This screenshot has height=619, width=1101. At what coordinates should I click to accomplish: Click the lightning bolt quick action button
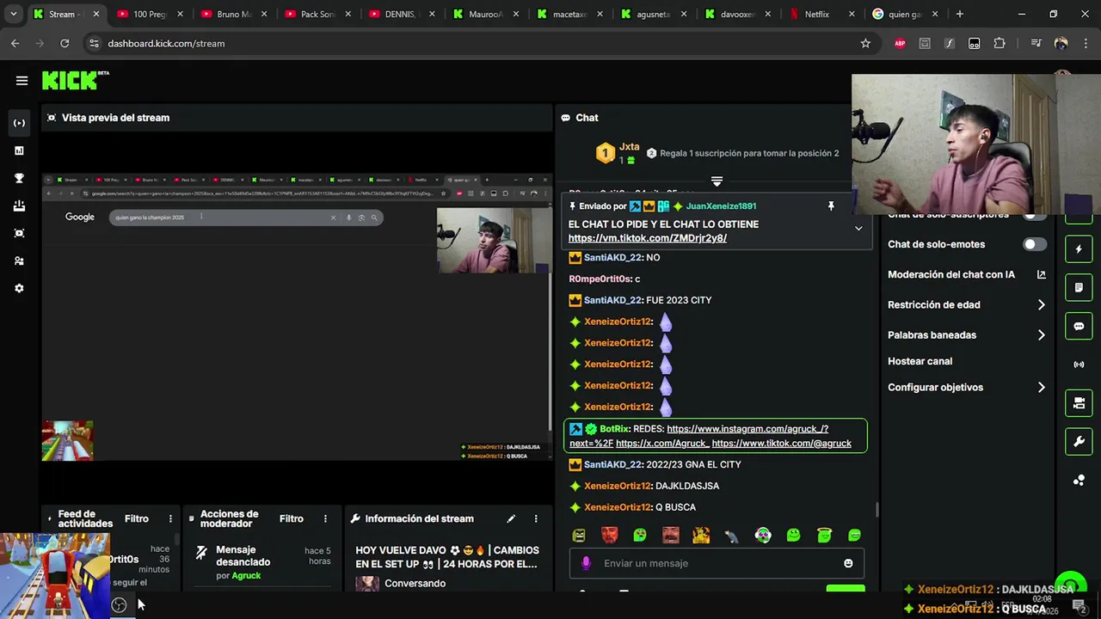tap(1079, 249)
